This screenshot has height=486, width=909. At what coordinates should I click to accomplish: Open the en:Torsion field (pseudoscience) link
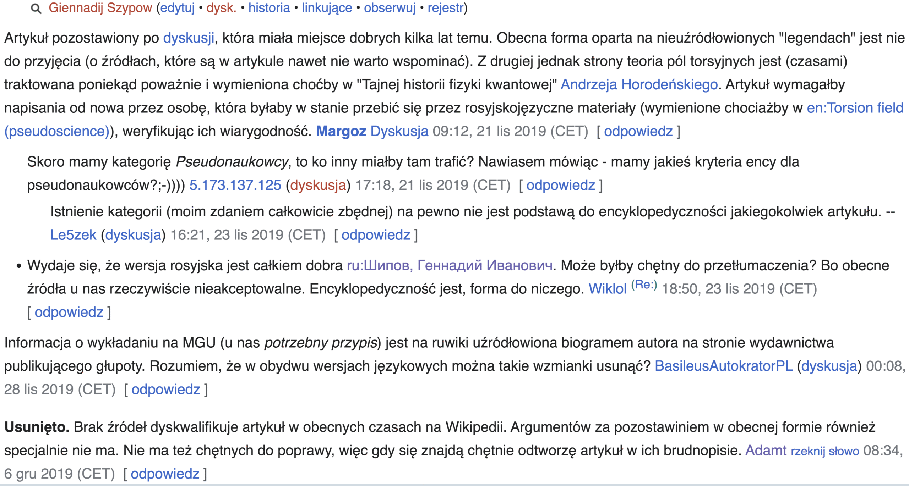click(x=855, y=108)
